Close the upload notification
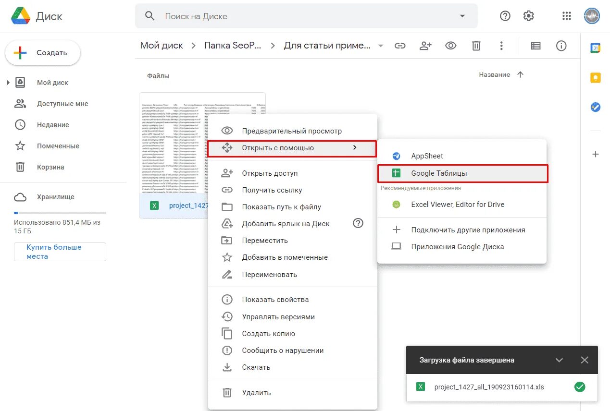 [585, 360]
